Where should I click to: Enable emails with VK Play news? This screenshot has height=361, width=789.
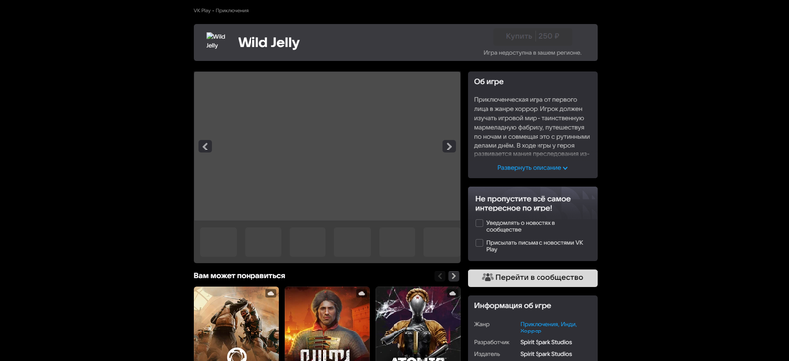pos(479,243)
